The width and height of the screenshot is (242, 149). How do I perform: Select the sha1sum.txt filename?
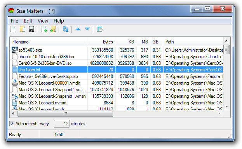[29, 70]
